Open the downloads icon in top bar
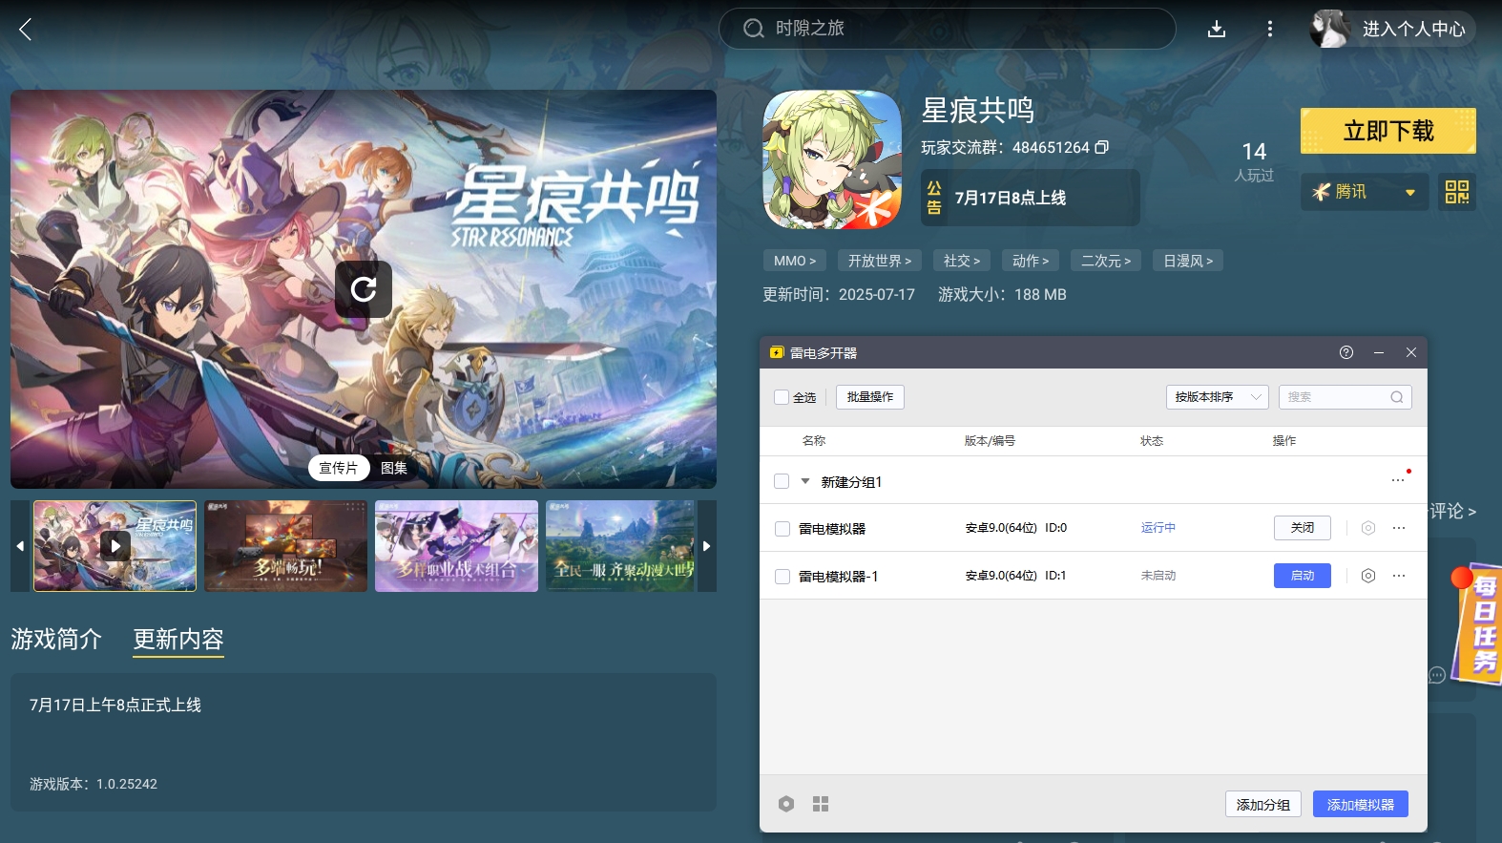 click(x=1217, y=30)
